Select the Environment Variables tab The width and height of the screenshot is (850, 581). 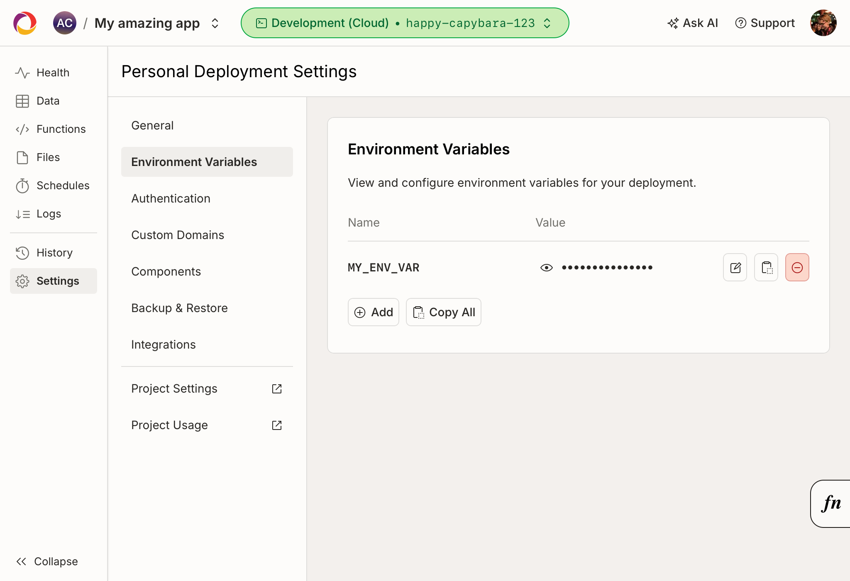207,162
